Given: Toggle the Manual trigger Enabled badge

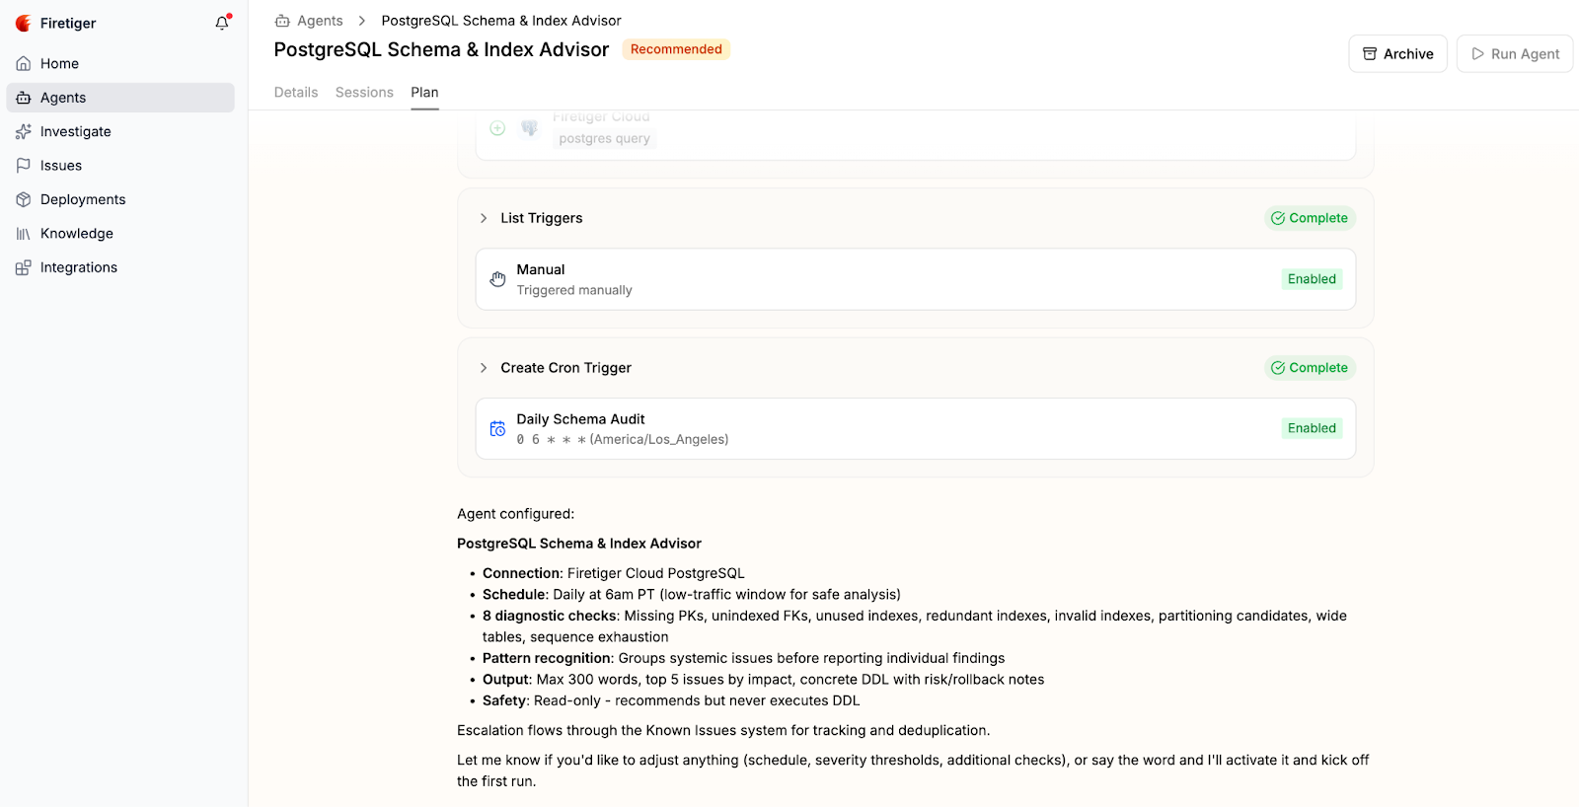Looking at the screenshot, I should [1311, 279].
